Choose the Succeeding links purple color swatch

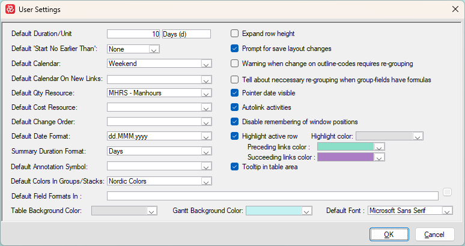[345, 157]
